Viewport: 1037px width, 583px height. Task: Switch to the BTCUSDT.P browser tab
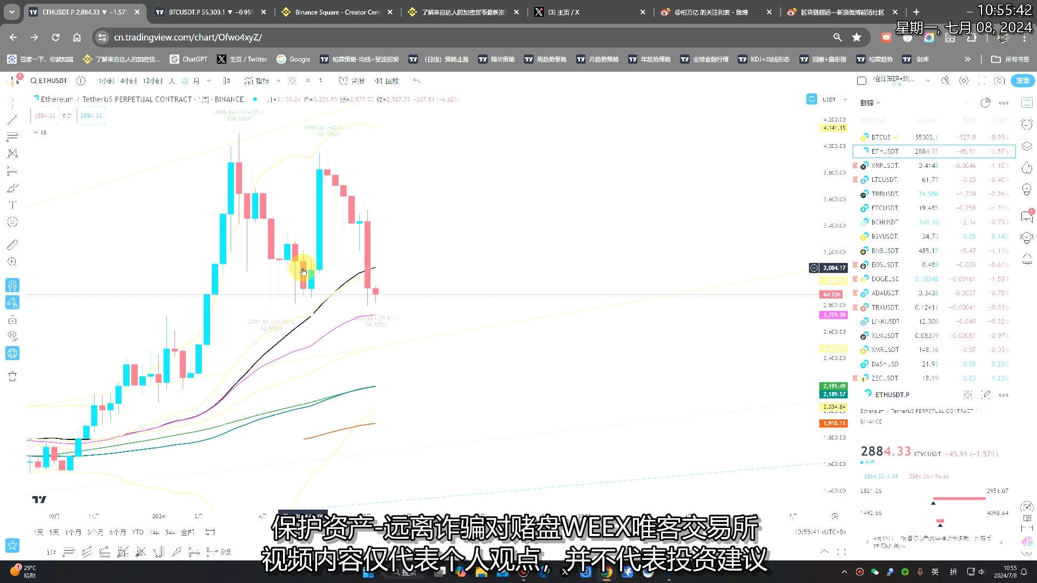[x=210, y=12]
